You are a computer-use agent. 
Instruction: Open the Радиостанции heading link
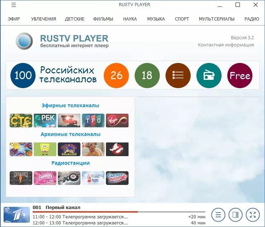tap(70, 163)
